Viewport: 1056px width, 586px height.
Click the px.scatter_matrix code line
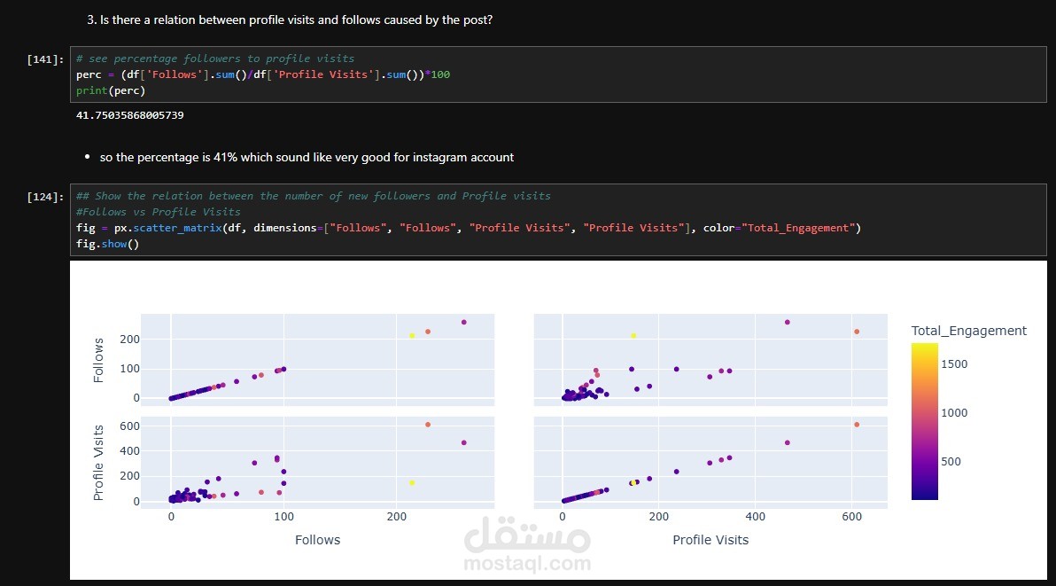pyautogui.click(x=468, y=228)
